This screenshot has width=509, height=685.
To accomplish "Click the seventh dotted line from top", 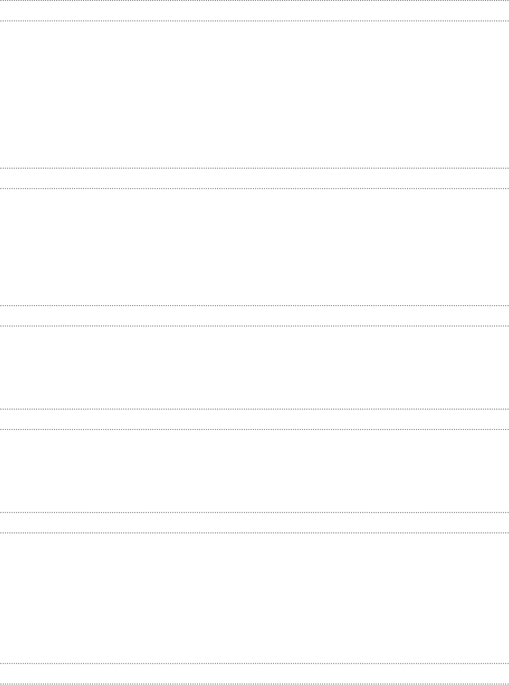I will [254, 409].
